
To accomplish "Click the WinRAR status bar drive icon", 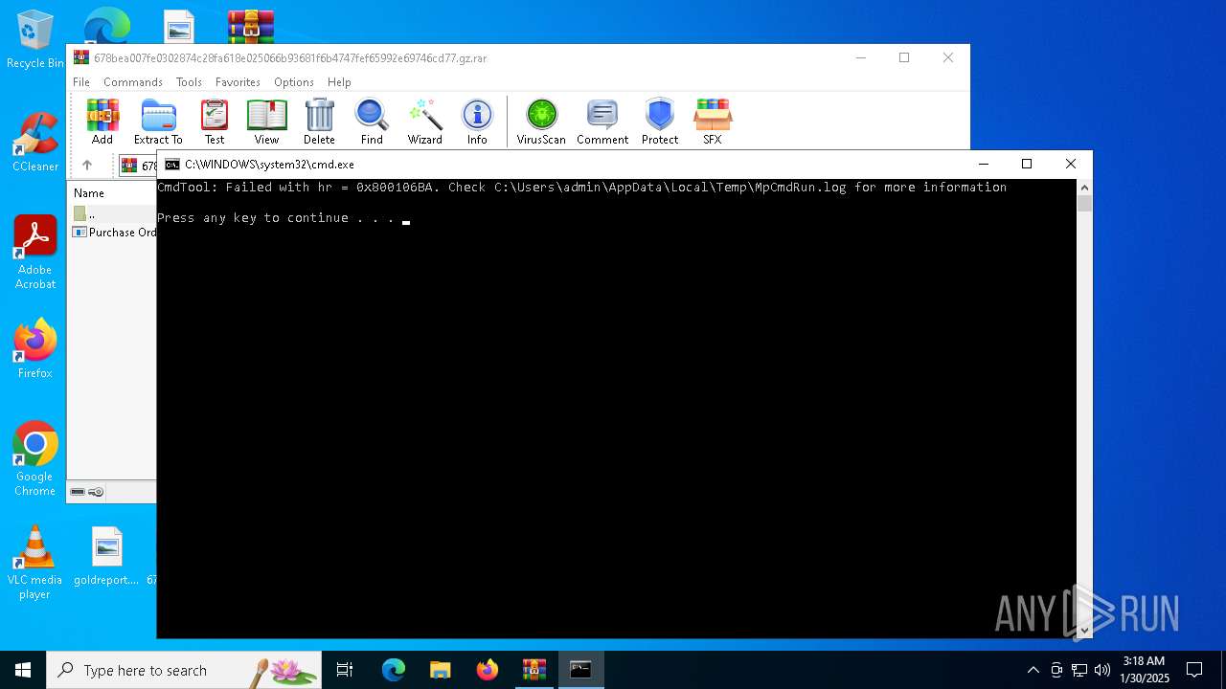I will pos(78,492).
